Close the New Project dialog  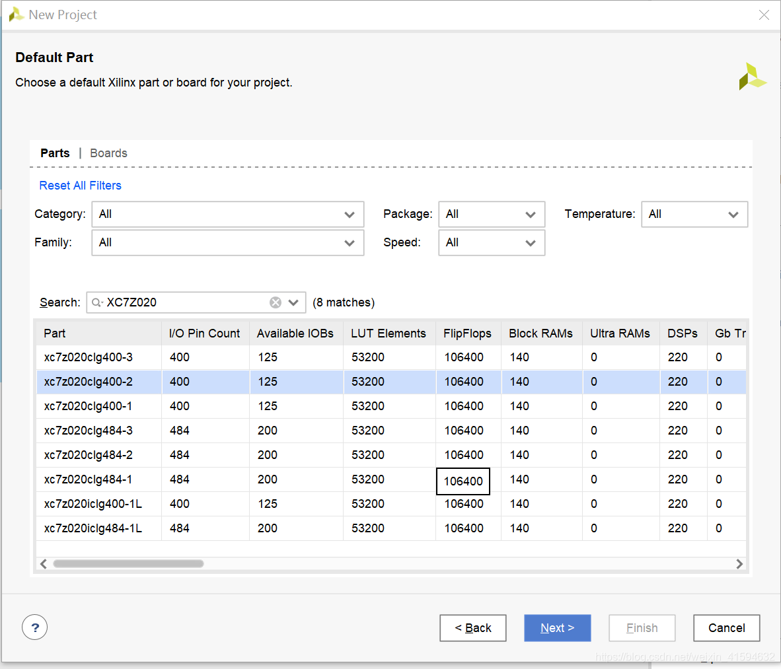click(x=764, y=15)
